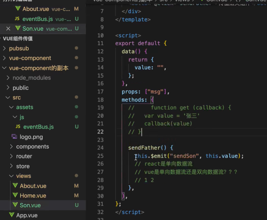Click 'sendFather()' method name
This screenshot has height=220, width=267.
(x=147, y=148)
